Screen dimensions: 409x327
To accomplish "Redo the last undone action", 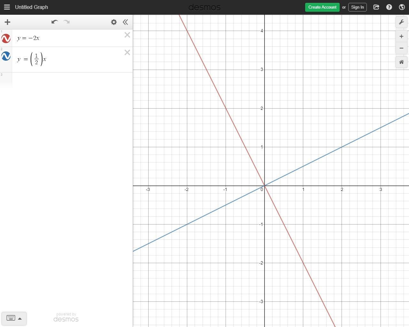I will pos(66,22).
